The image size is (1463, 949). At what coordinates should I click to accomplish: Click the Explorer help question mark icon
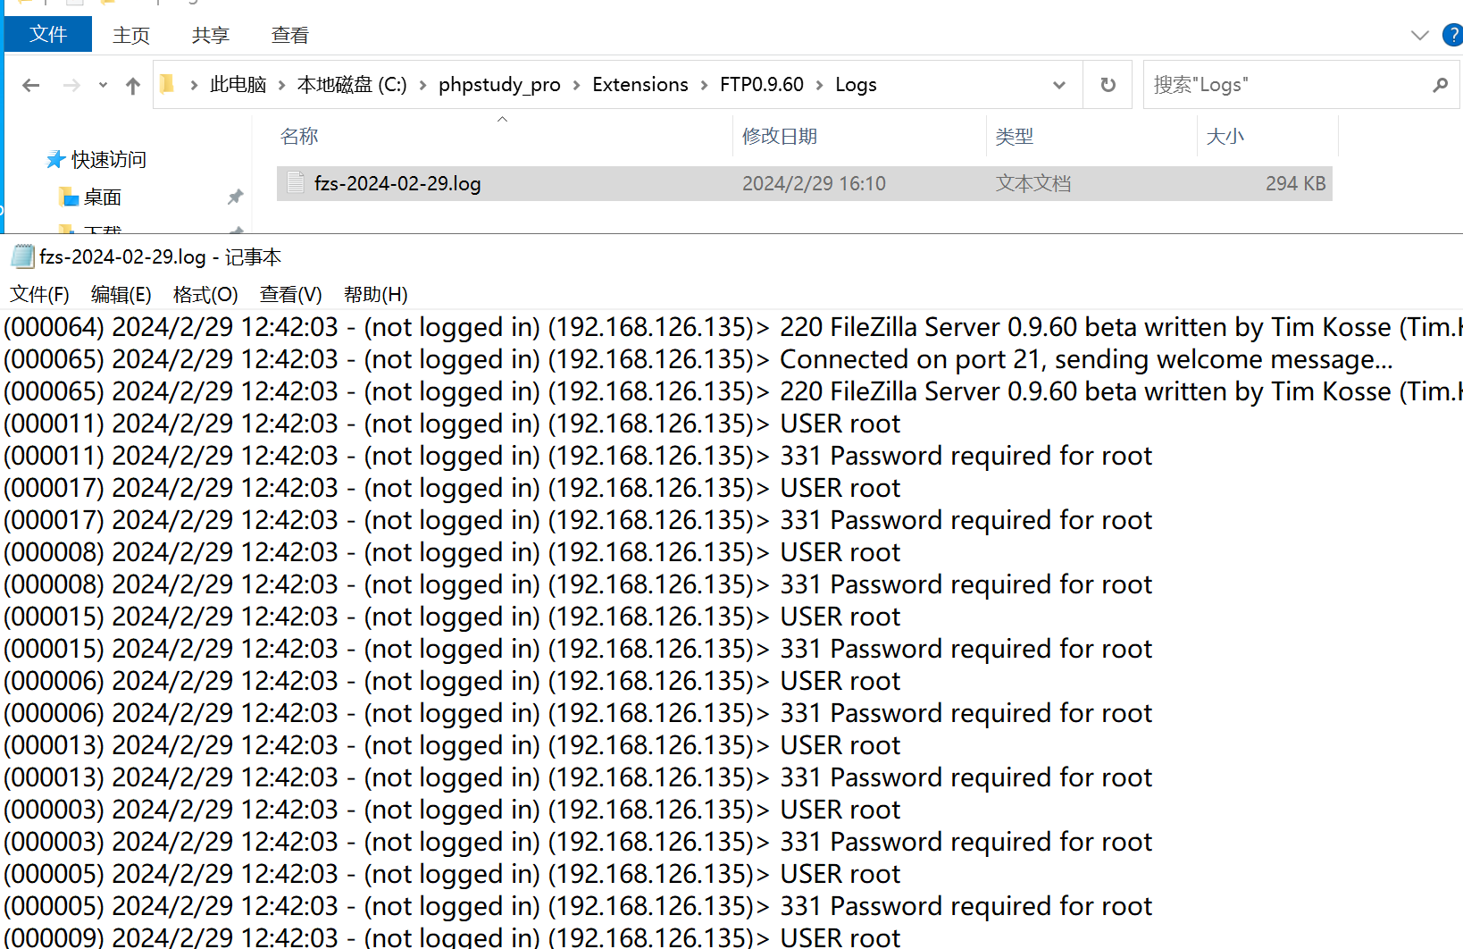(x=1453, y=35)
